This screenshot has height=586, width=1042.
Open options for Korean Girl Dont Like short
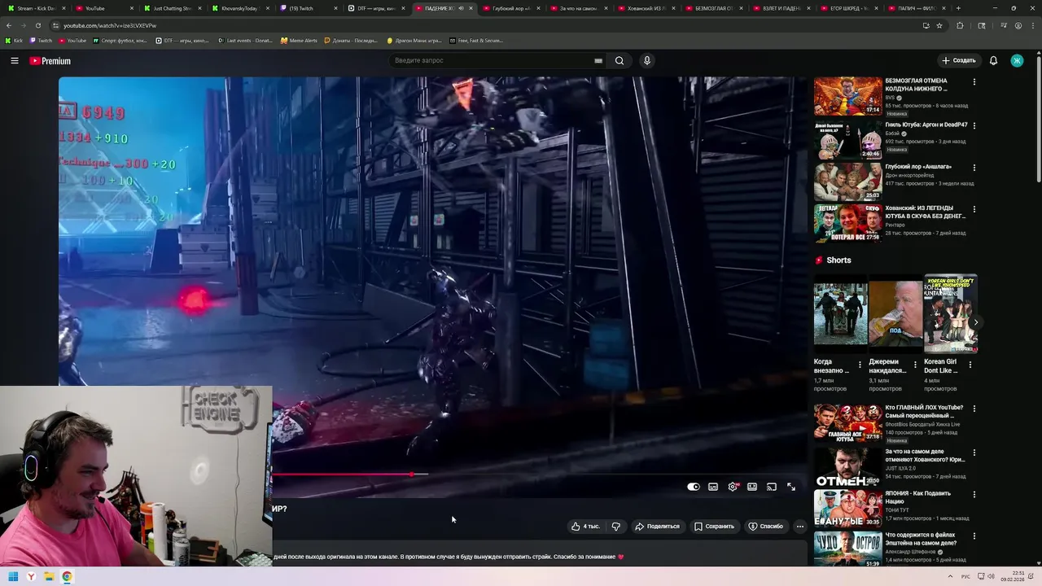[x=970, y=365]
